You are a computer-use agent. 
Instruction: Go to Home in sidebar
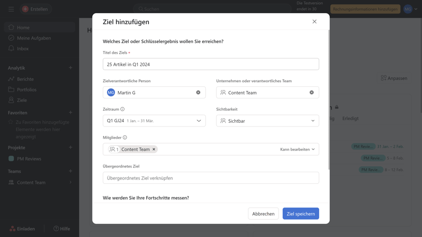click(40, 27)
